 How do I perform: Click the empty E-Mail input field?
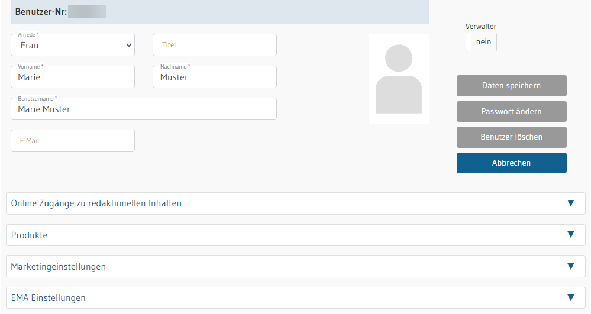(73, 141)
